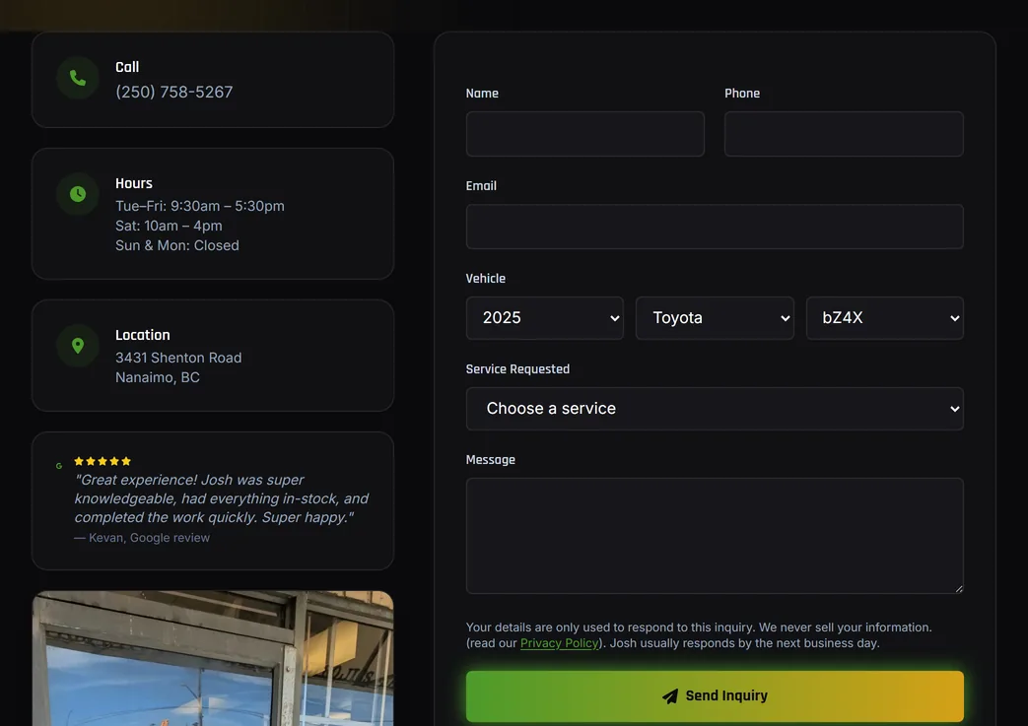Click the Location card heading
This screenshot has height=726, width=1028.
pyautogui.click(x=142, y=335)
